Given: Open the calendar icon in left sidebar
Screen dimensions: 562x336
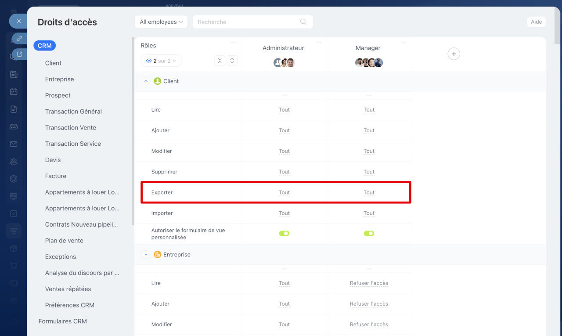Looking at the screenshot, I should (x=14, y=91).
